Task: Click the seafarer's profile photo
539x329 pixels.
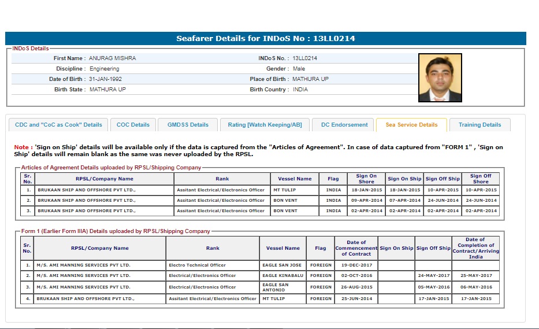Action: pyautogui.click(x=440, y=78)
